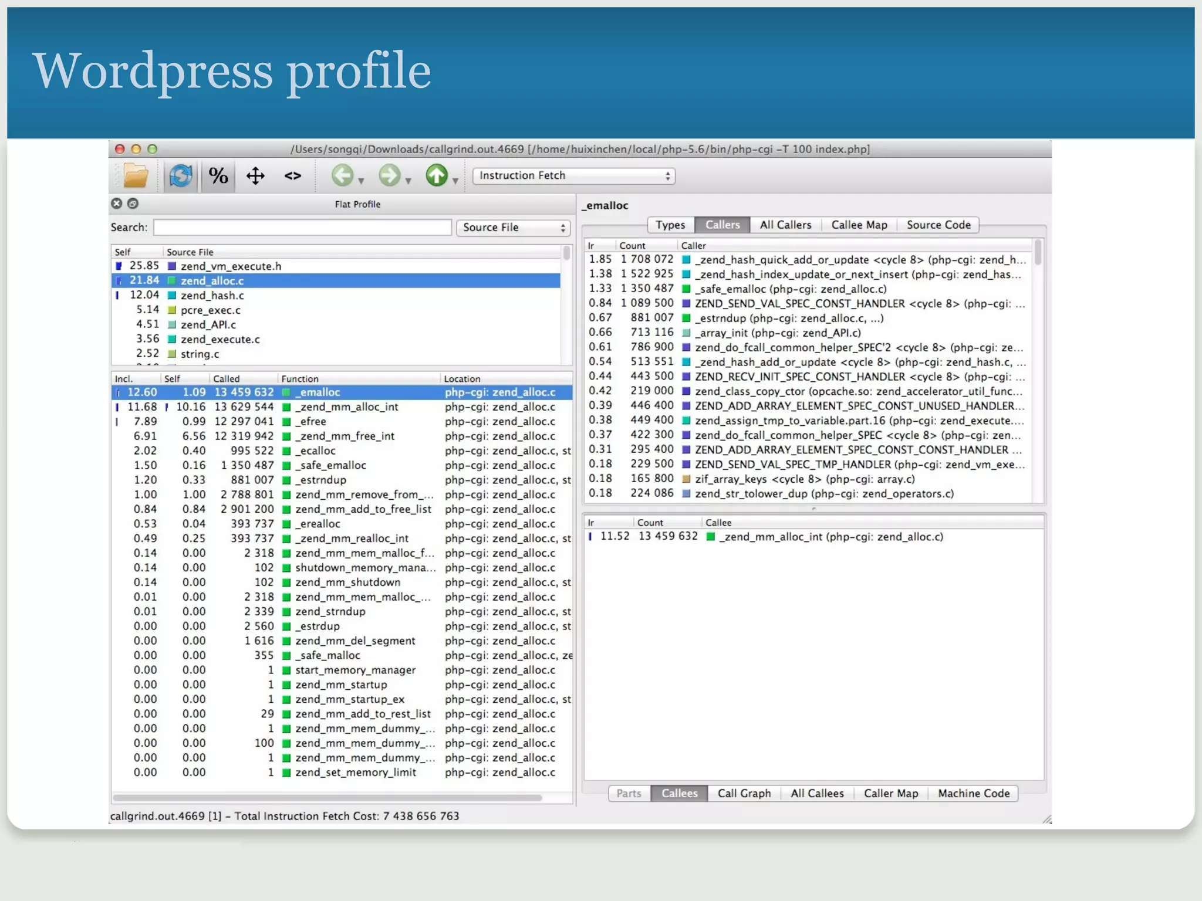Viewport: 1202px width, 901px height.
Task: Select zend_API.c source file row
Action: [336, 324]
